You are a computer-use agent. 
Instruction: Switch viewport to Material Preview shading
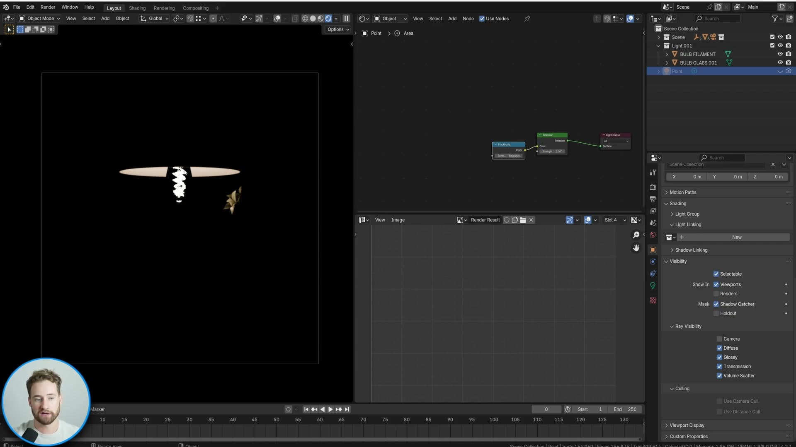point(320,19)
